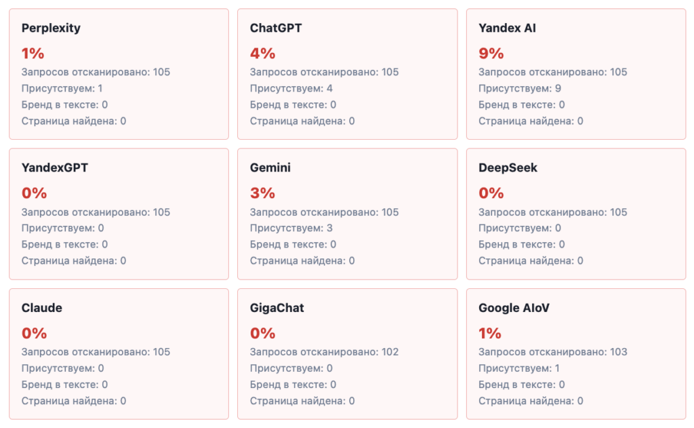Click the 3% score in Gemini card

pyautogui.click(x=262, y=193)
